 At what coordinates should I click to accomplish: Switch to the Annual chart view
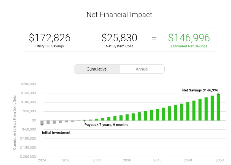pos(142,69)
